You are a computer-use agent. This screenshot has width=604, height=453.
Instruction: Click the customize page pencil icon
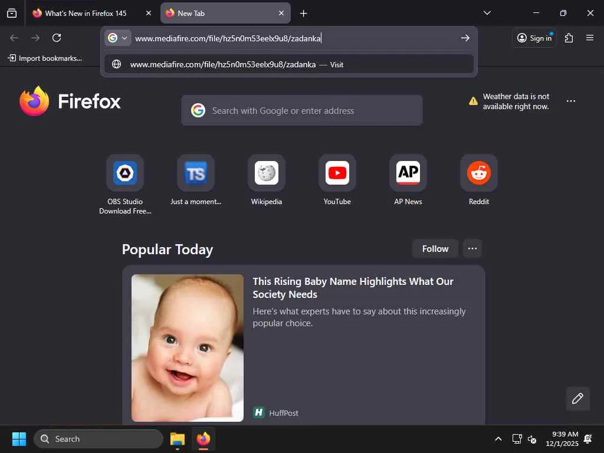pyautogui.click(x=578, y=399)
